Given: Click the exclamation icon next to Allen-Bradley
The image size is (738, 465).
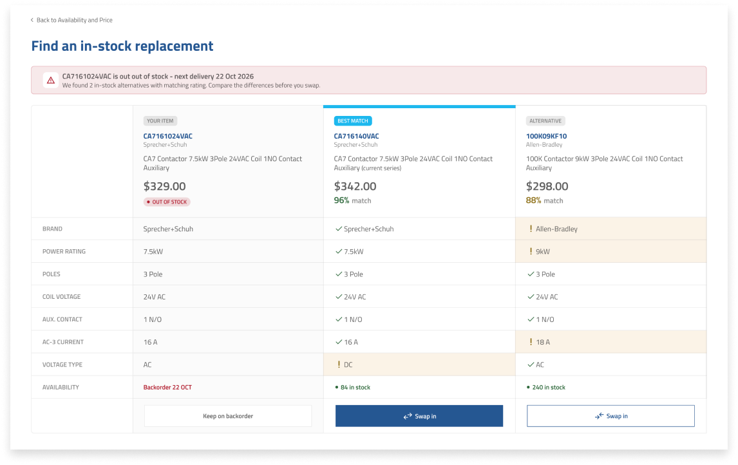Looking at the screenshot, I should pos(531,229).
